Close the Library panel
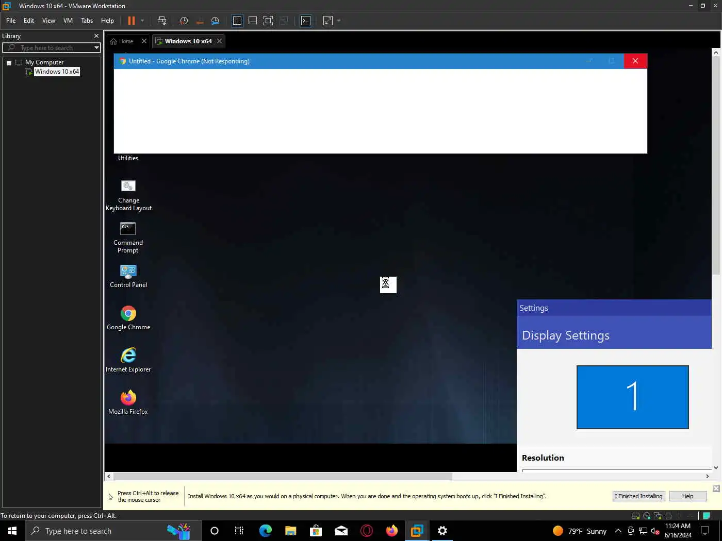The image size is (722, 541). pos(96,36)
